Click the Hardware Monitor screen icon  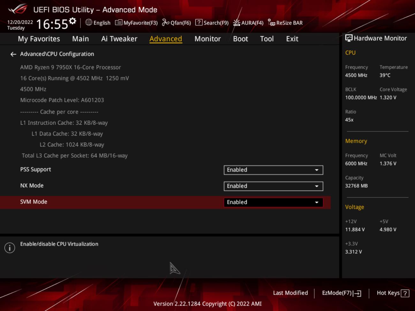coord(349,38)
